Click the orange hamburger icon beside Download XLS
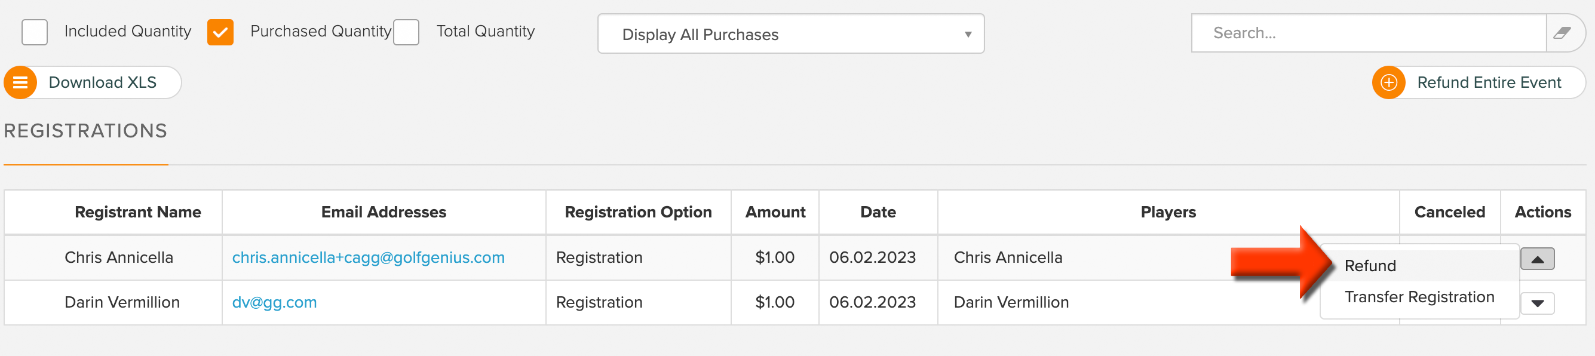 (20, 82)
